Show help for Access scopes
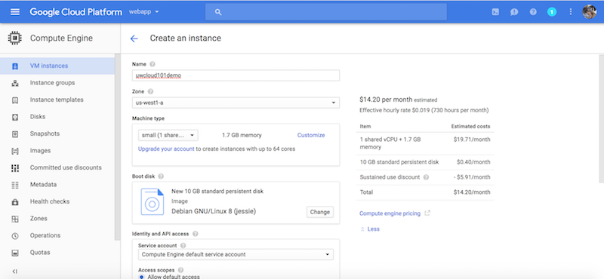 click(180, 270)
